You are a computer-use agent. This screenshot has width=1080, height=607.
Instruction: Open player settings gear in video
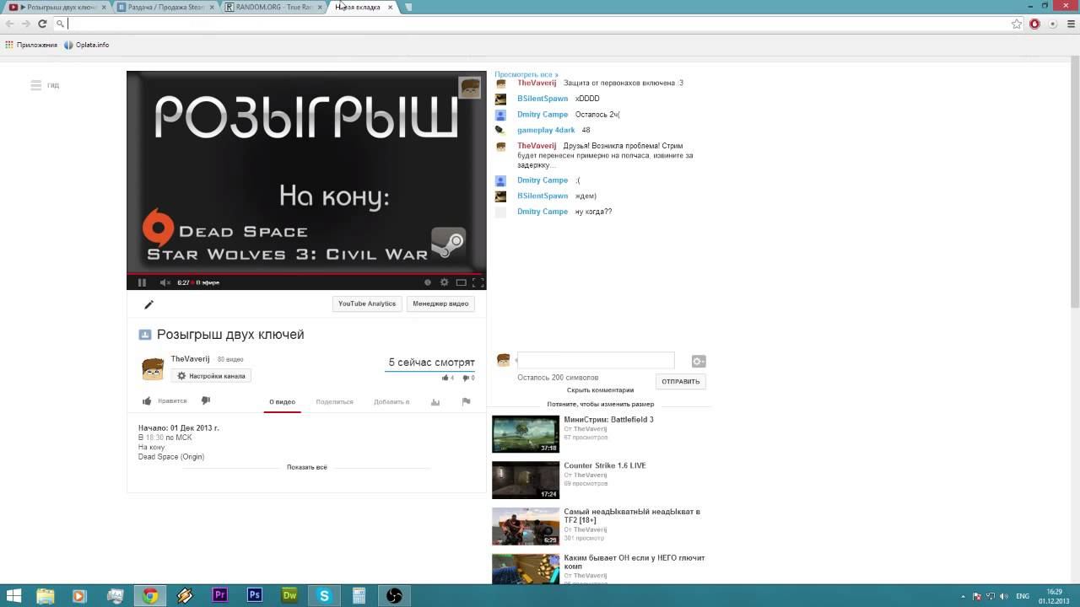[x=445, y=282]
